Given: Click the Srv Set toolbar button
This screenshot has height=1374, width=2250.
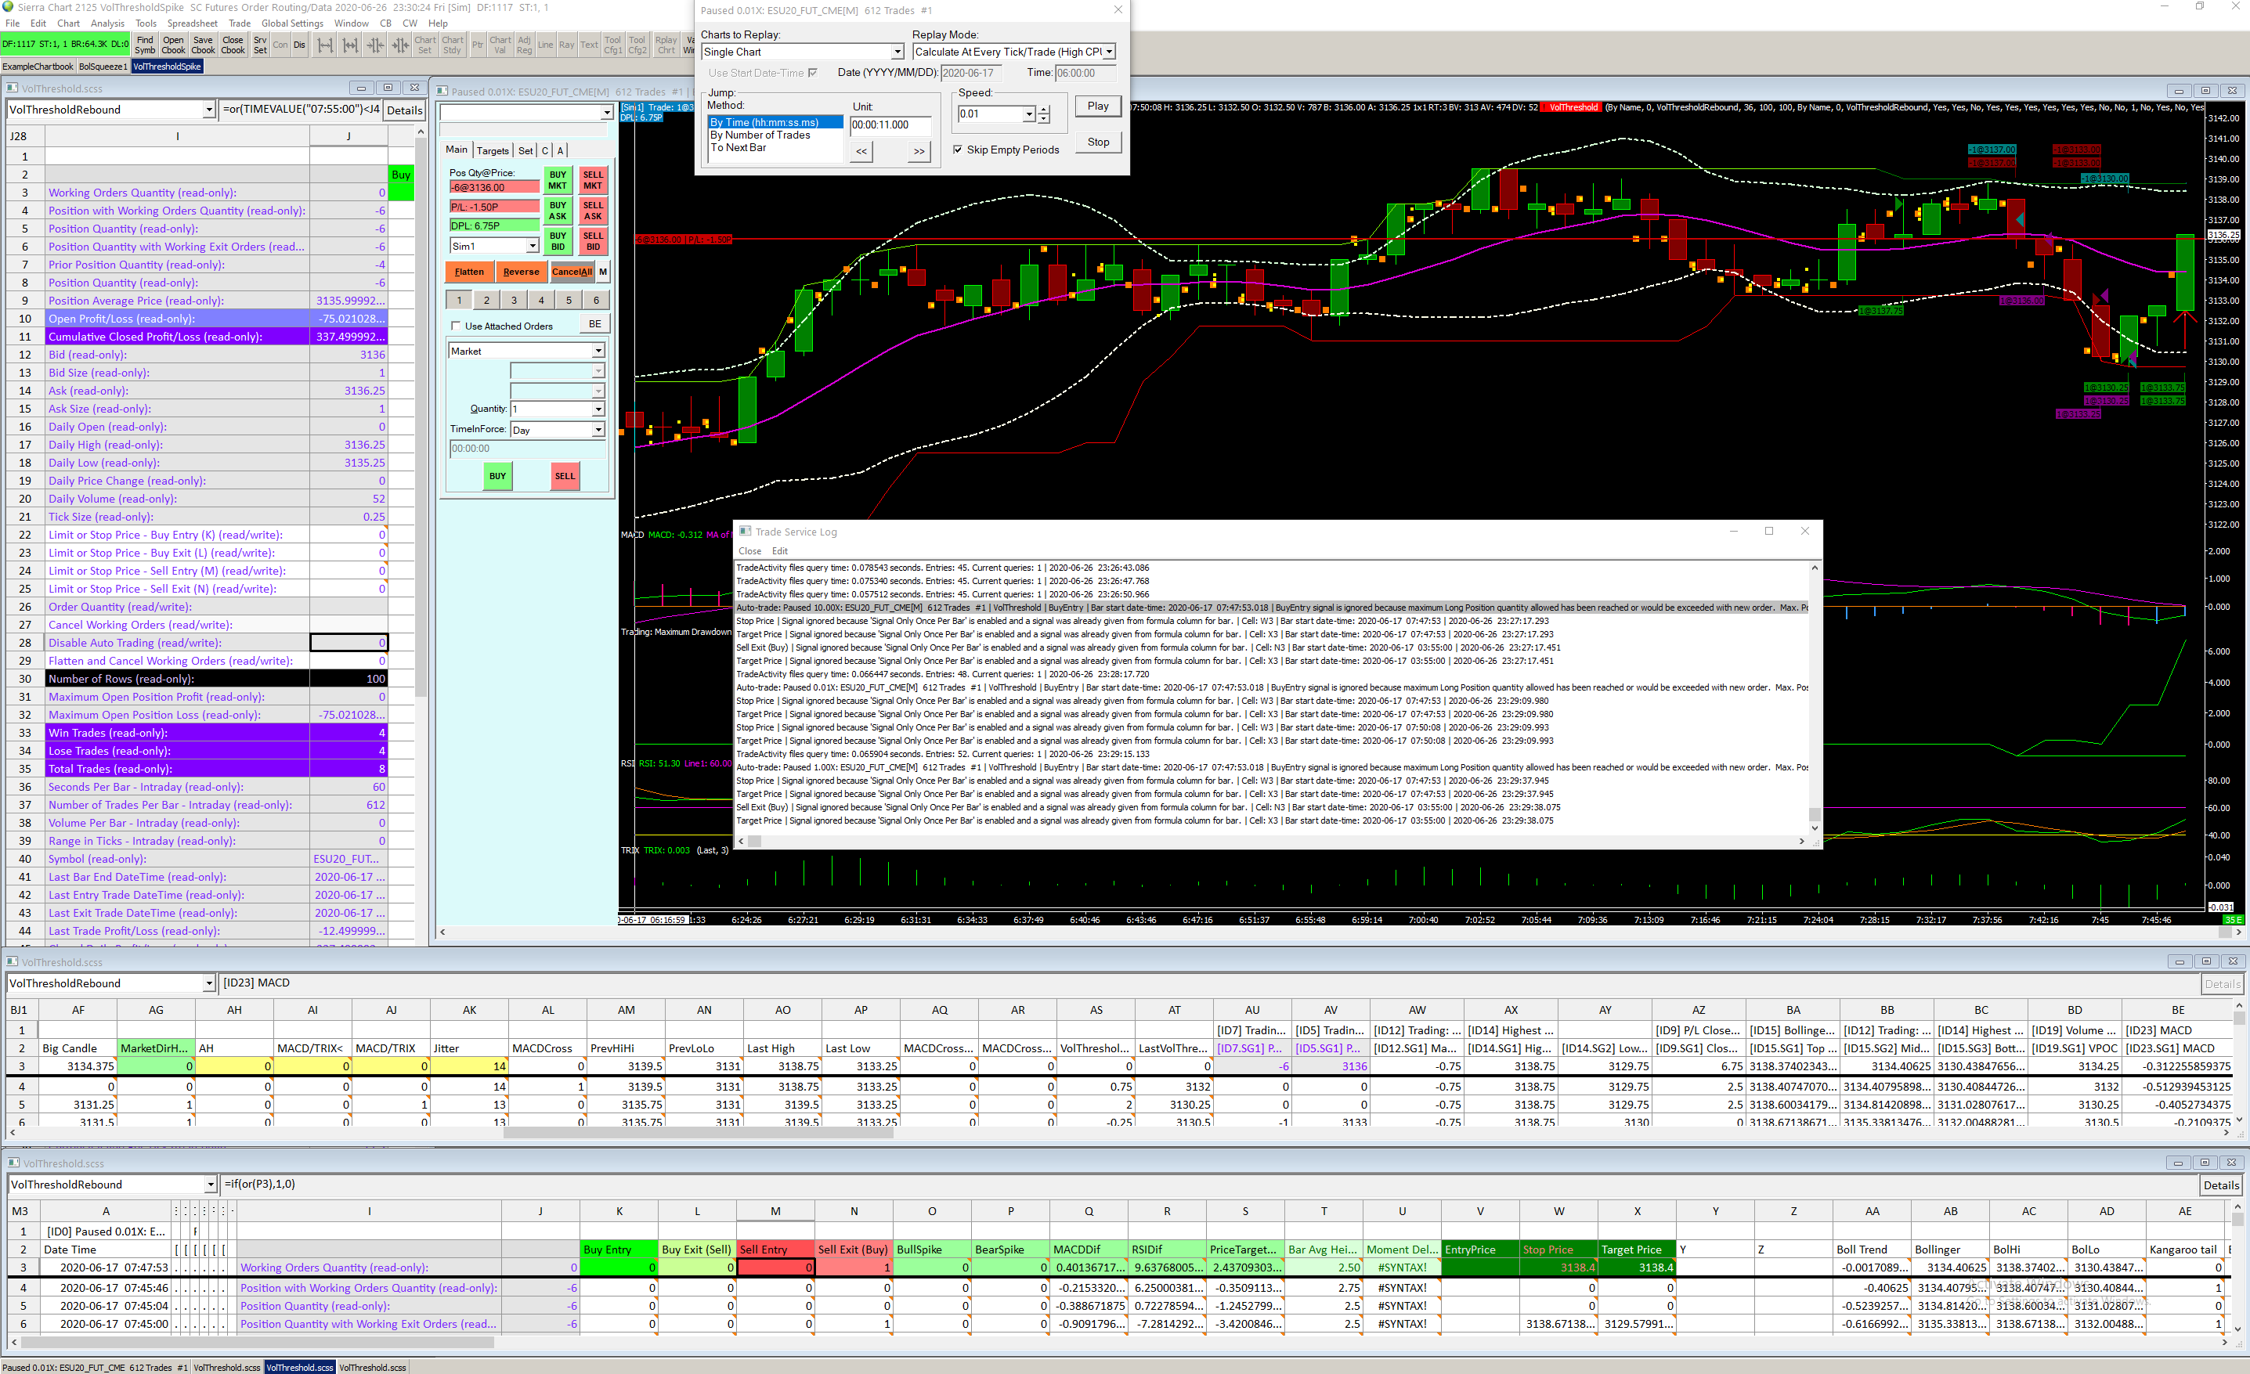Looking at the screenshot, I should (260, 45).
